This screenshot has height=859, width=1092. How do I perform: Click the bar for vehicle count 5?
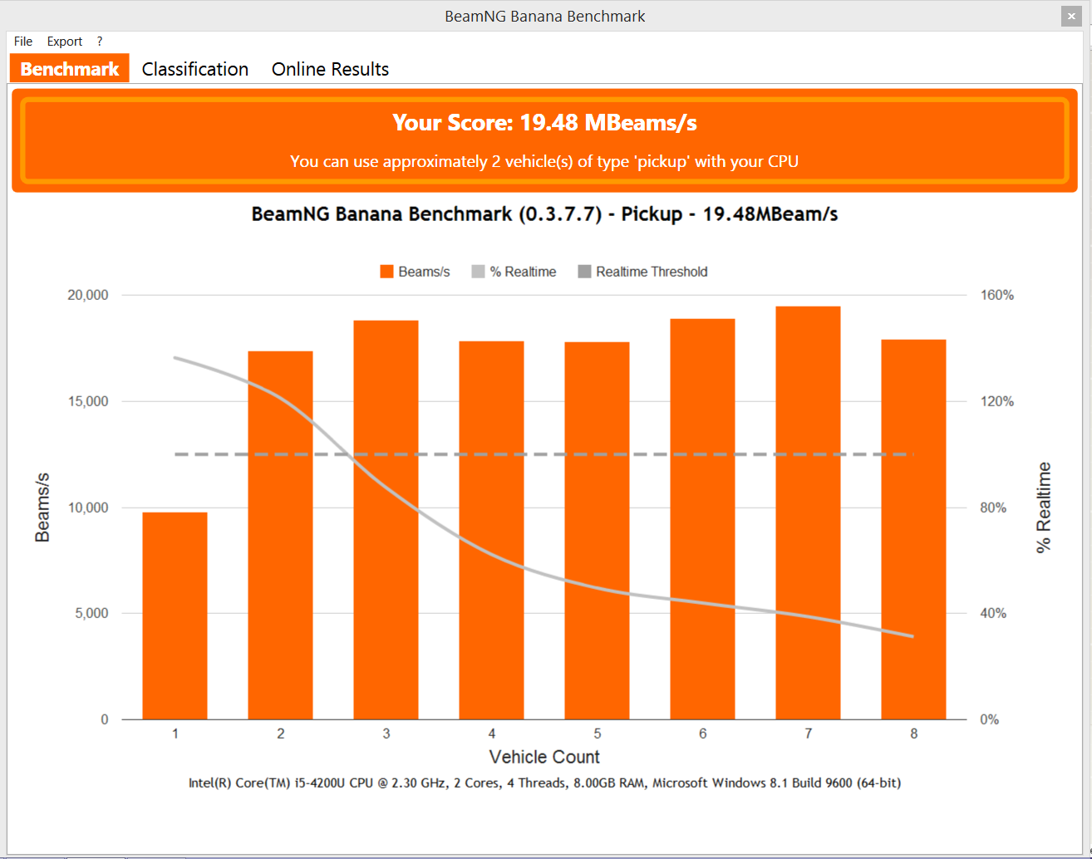pyautogui.click(x=597, y=531)
